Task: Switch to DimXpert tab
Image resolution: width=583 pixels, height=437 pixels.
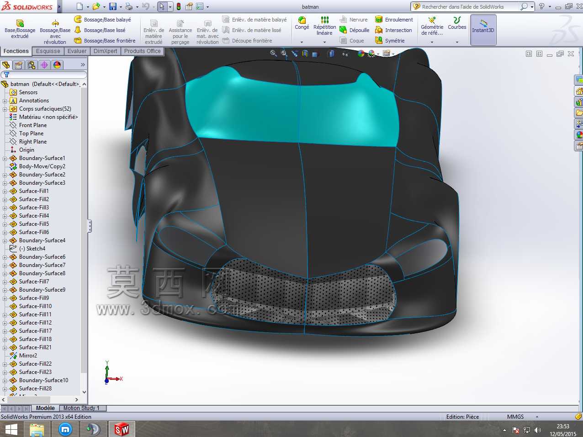Action: (105, 51)
